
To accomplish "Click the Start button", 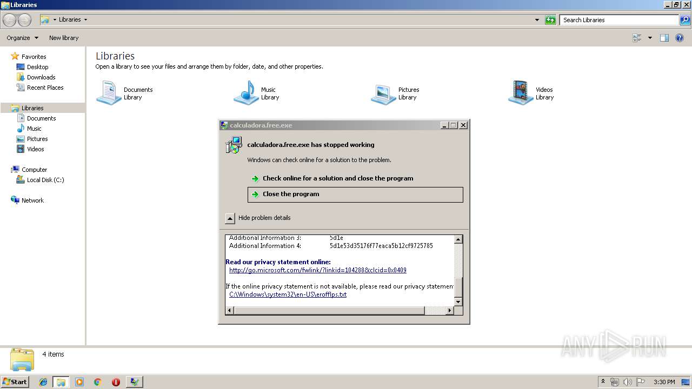I will click(15, 382).
